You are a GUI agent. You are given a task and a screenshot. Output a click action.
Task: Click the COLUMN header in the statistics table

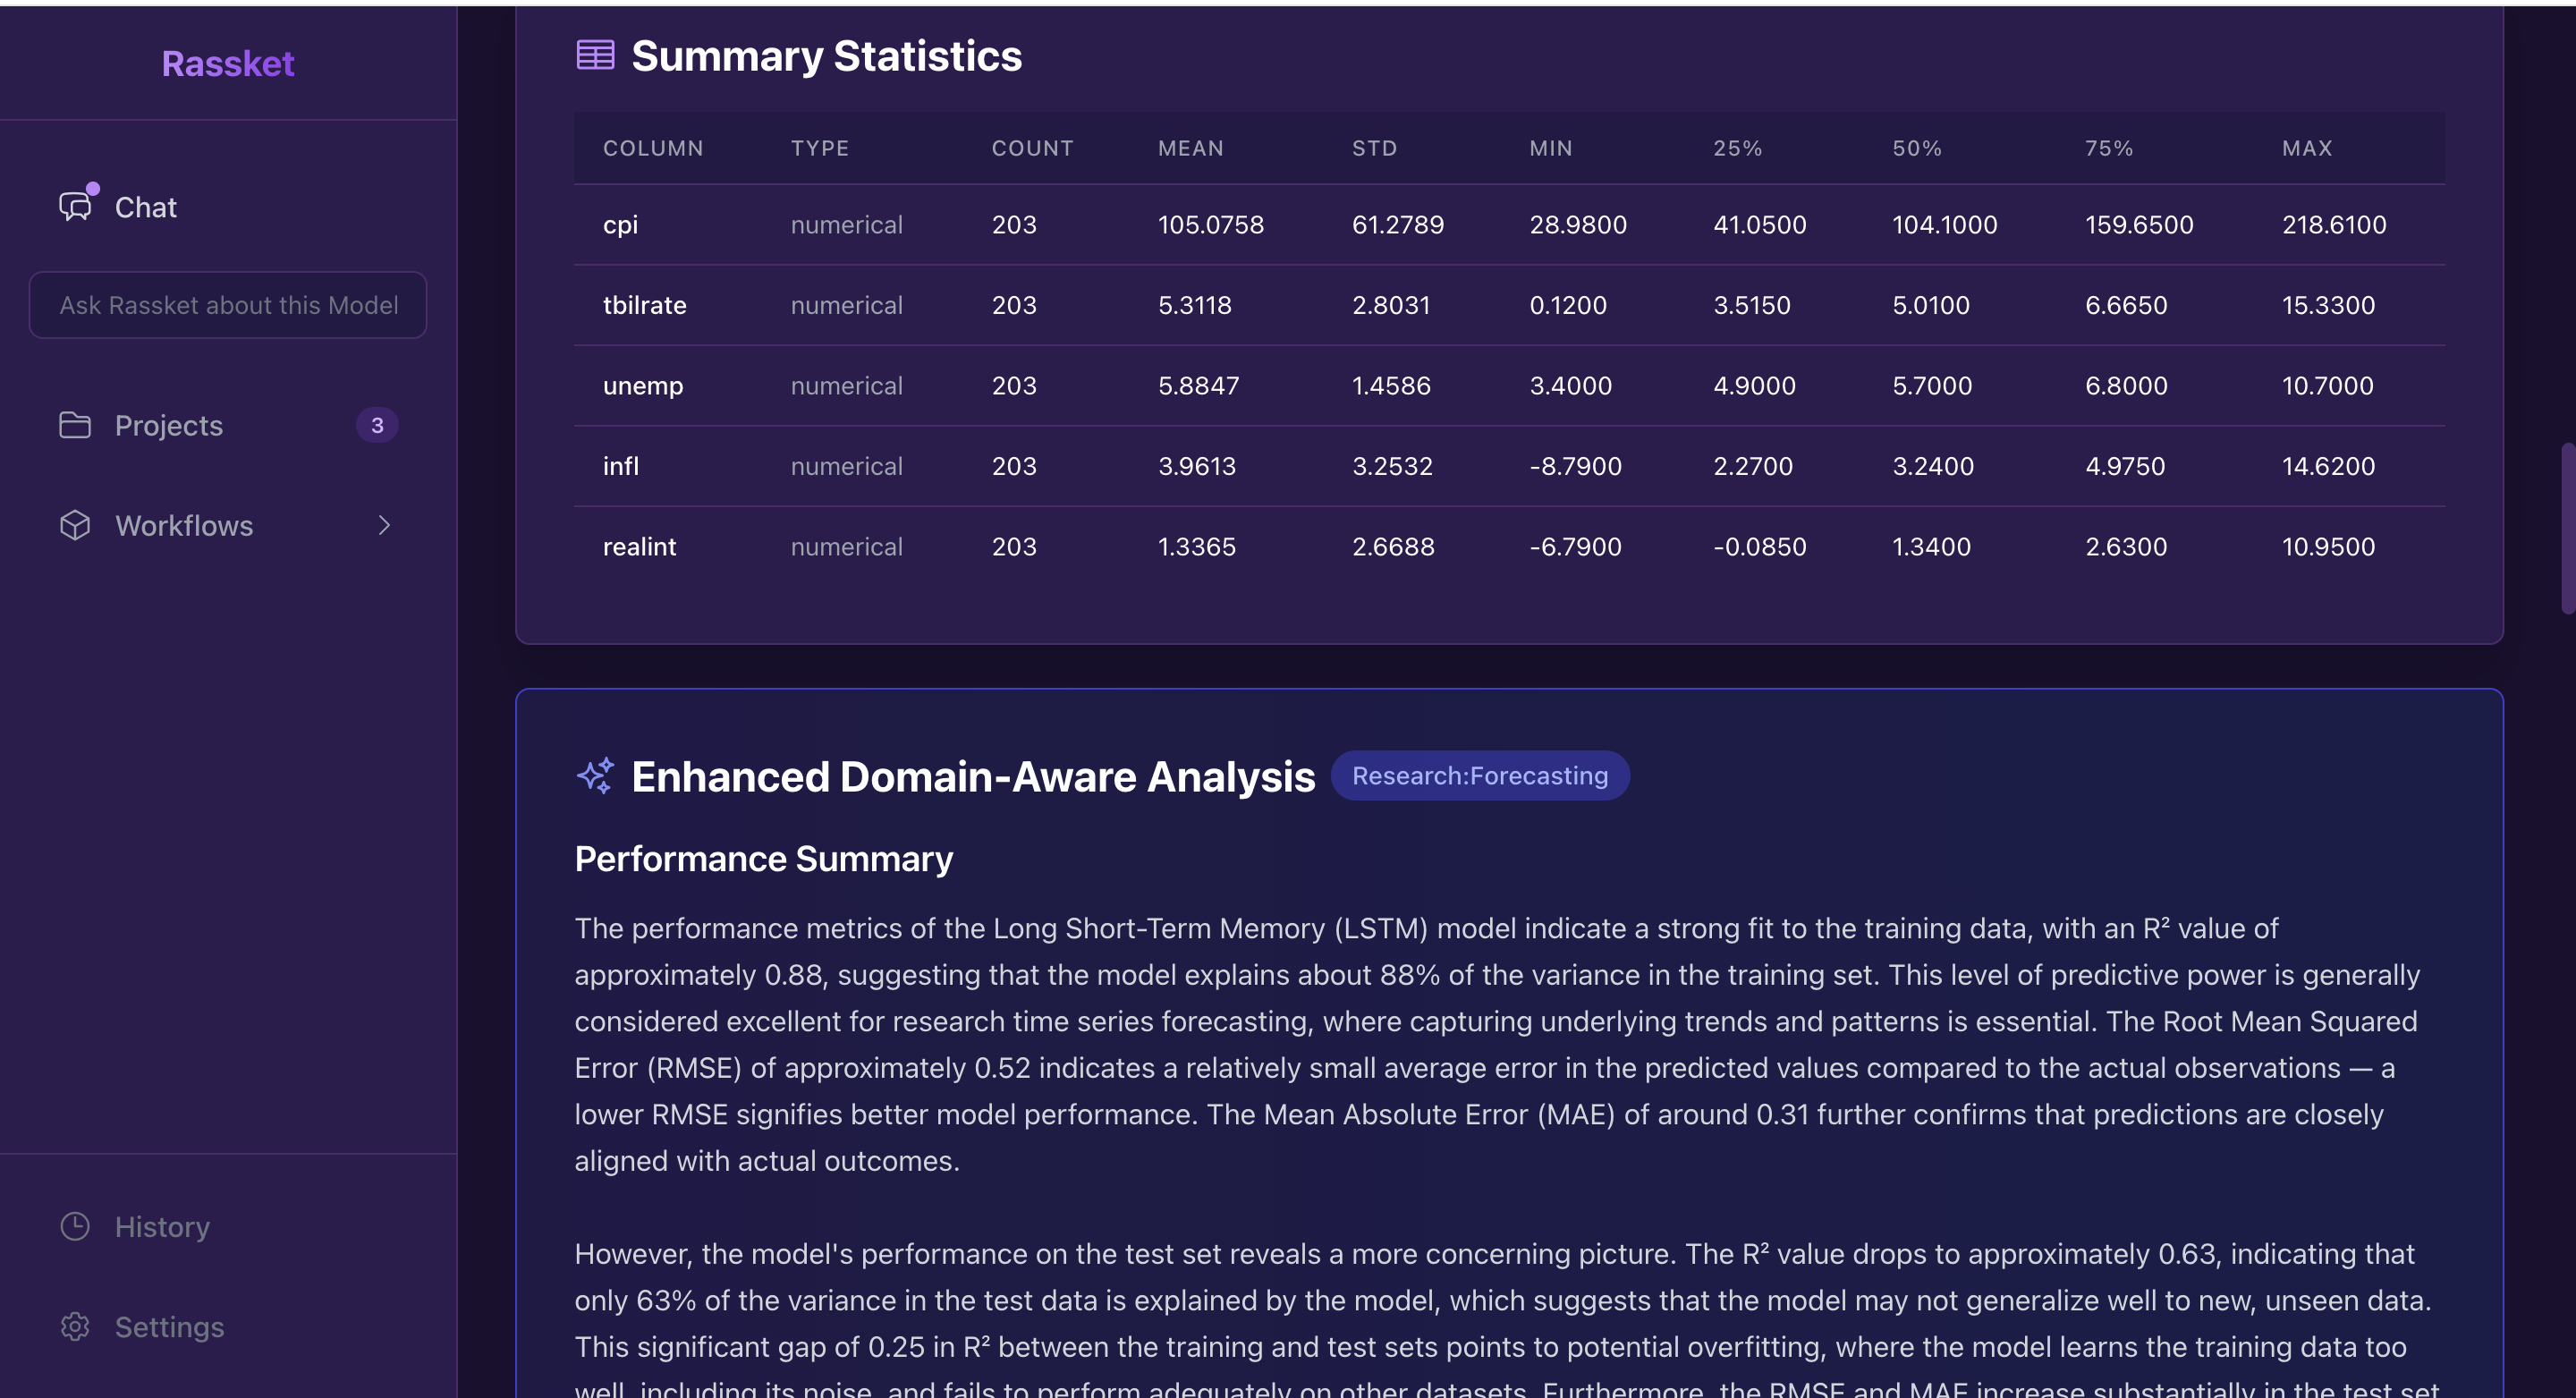(x=653, y=147)
